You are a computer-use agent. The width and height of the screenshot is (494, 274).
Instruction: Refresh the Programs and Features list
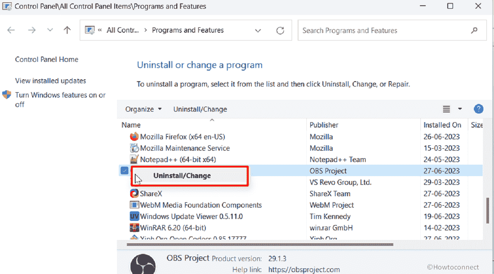coord(280,30)
